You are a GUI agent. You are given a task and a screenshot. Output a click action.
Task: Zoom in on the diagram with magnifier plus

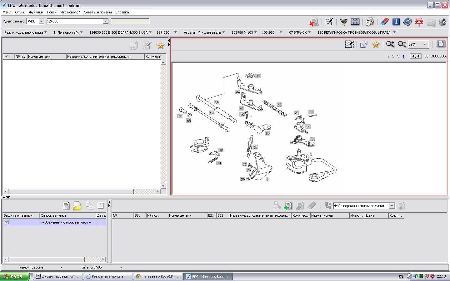click(390, 44)
